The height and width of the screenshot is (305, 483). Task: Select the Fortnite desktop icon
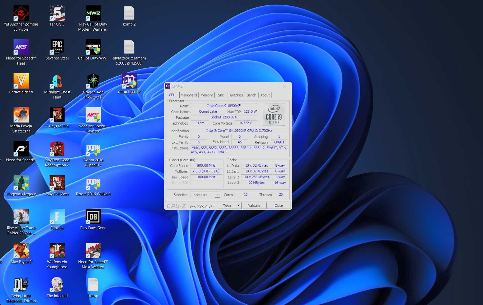[x=57, y=220]
